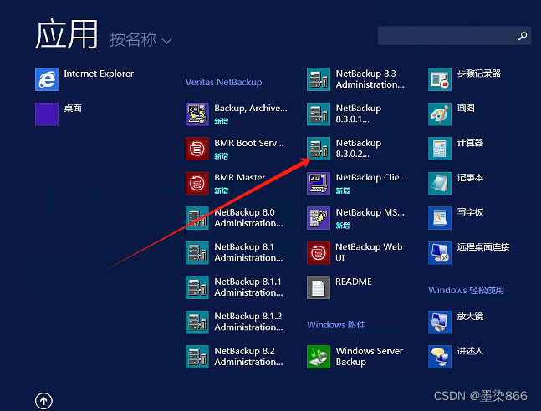Open the NetBackup Client icon

click(319, 184)
